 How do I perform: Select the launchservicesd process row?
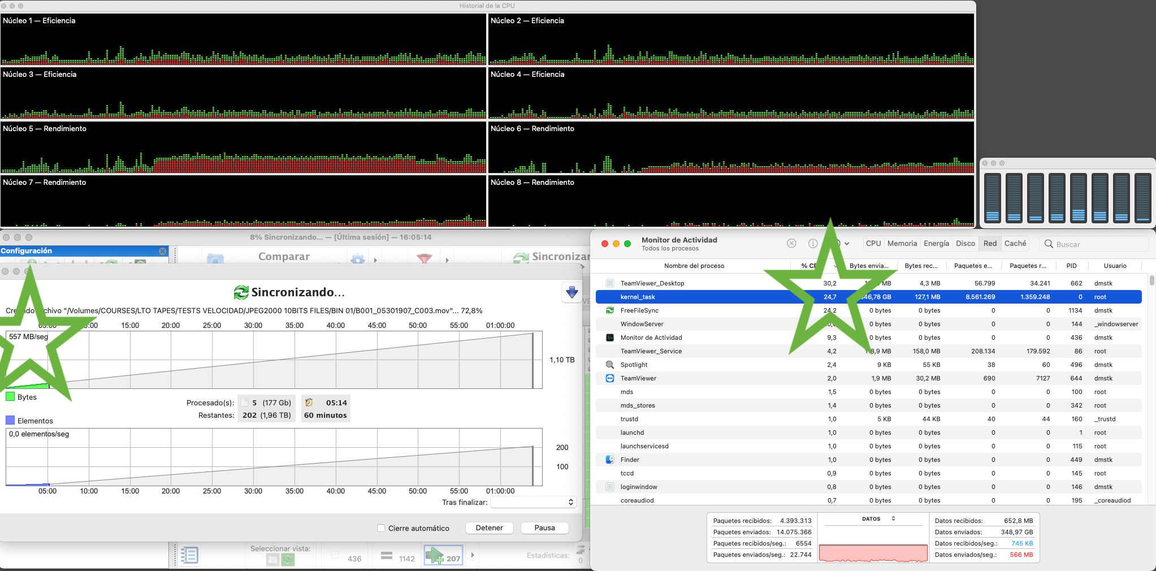869,446
